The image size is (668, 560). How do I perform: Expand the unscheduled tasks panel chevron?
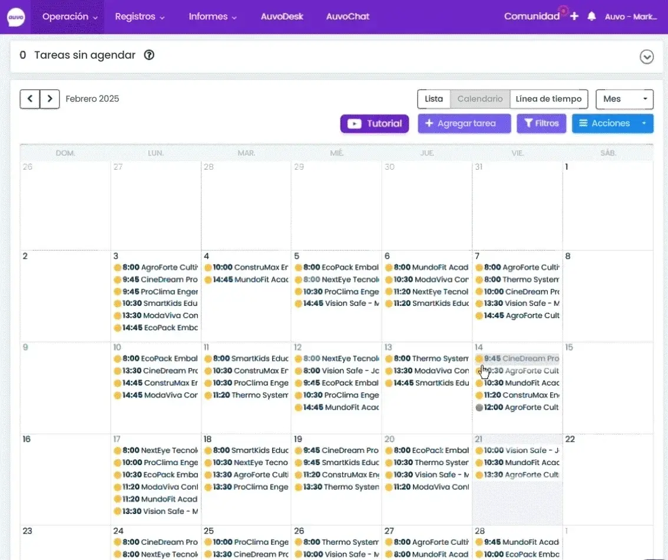click(x=646, y=57)
